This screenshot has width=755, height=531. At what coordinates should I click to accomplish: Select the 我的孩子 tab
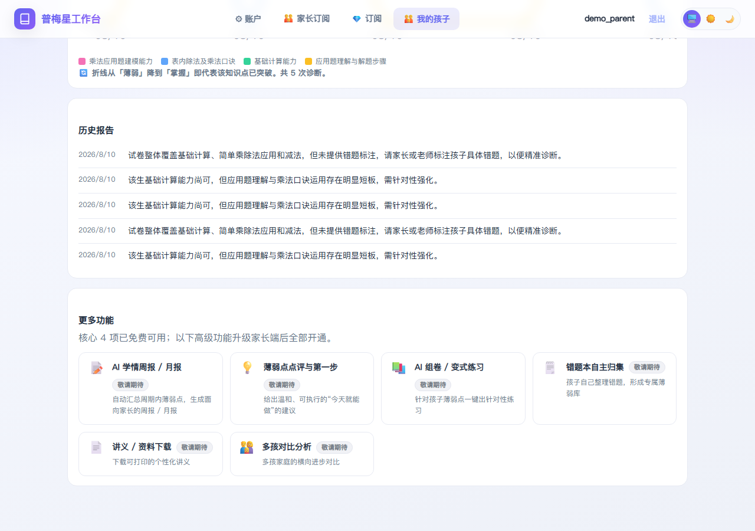pos(426,19)
